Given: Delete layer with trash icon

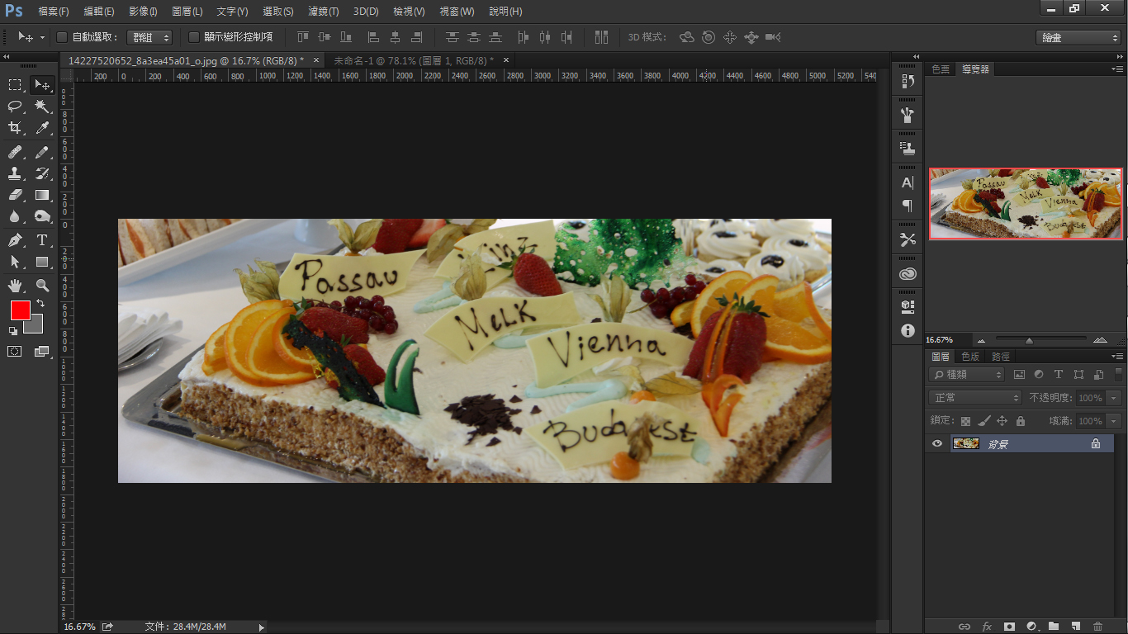Looking at the screenshot, I should pyautogui.click(x=1097, y=627).
